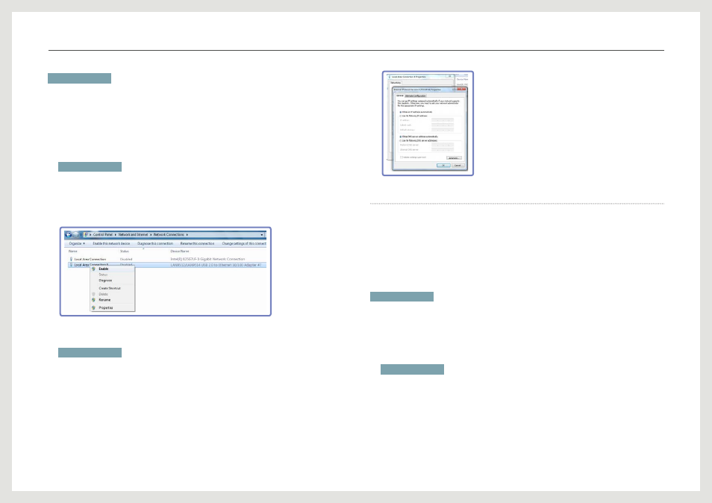Click the Back arrow in Network Connections window
This screenshot has height=503, width=712.
69,234
